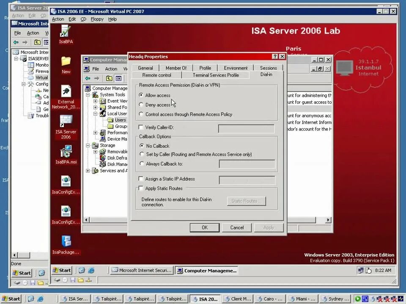The image size is (406, 304).
Task: Open External Network desktop icon
Action: [66, 97]
